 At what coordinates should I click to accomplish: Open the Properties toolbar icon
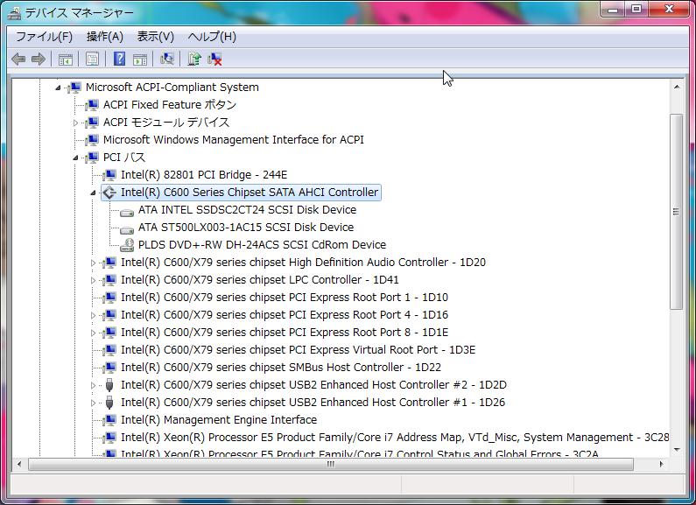92,59
